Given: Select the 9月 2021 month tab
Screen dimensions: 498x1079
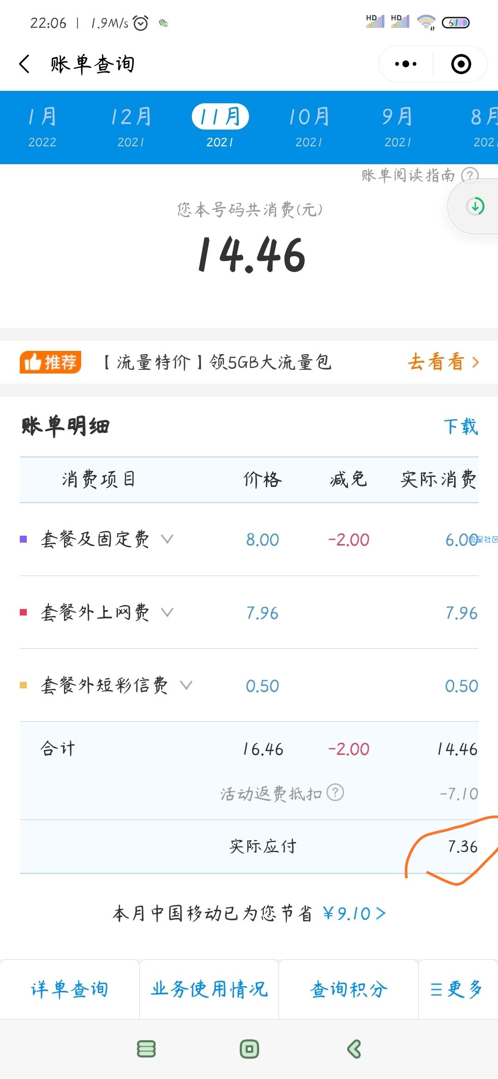Looking at the screenshot, I should point(397,127).
